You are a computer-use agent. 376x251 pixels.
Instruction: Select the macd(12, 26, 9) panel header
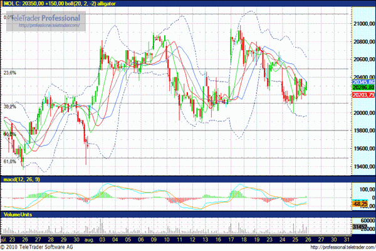[x=22, y=181]
